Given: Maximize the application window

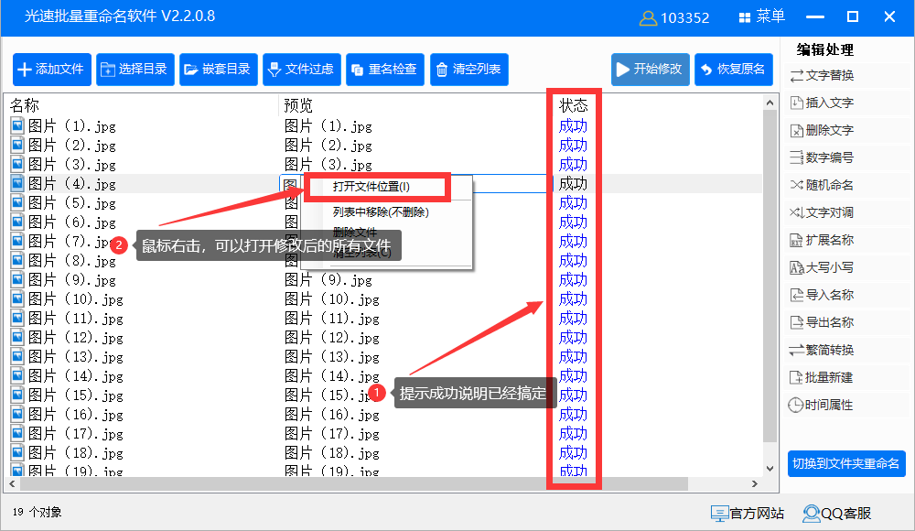Looking at the screenshot, I should coord(853,17).
